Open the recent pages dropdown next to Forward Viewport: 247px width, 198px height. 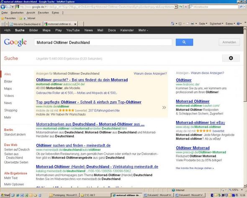point(13,7)
